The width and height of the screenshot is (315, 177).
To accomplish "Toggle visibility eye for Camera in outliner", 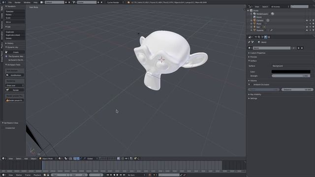I will click(x=307, y=21).
